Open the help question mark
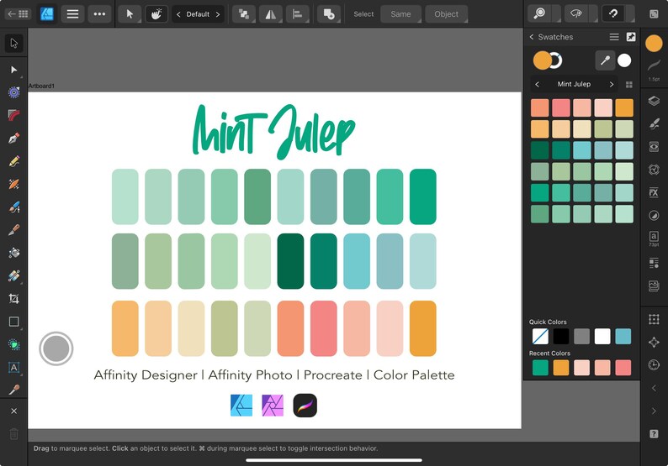This screenshot has width=668, height=466. tap(654, 434)
